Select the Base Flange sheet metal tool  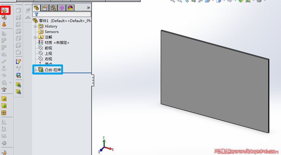click(x=4, y=10)
